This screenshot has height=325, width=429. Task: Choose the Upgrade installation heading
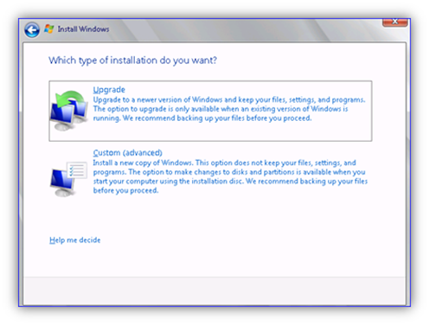pos(109,90)
